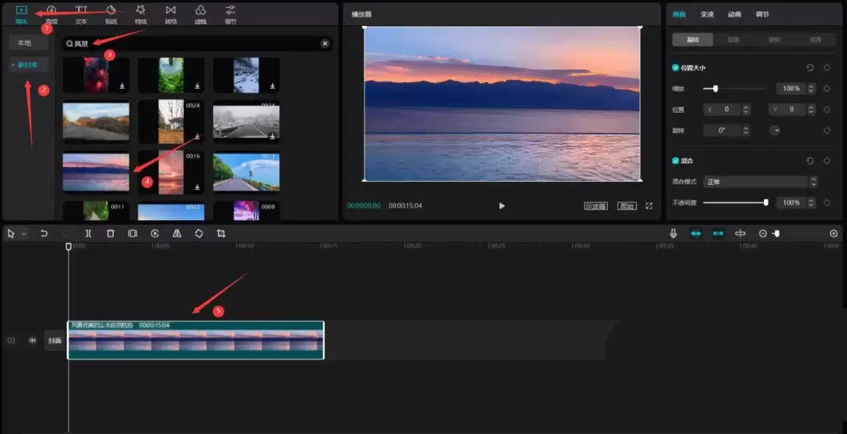Expand the selection pointer tool dropdown arrow

click(24, 233)
